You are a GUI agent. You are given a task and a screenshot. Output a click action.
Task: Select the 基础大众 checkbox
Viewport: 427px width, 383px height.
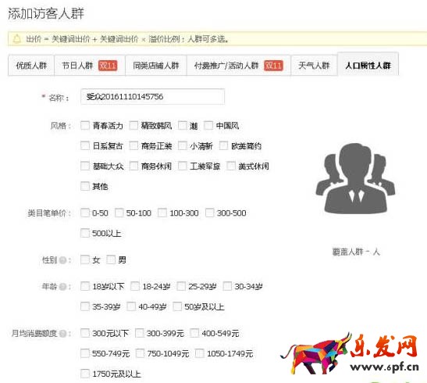(x=85, y=166)
